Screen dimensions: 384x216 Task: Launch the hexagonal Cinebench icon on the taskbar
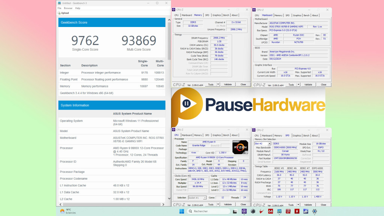tap(253, 211)
